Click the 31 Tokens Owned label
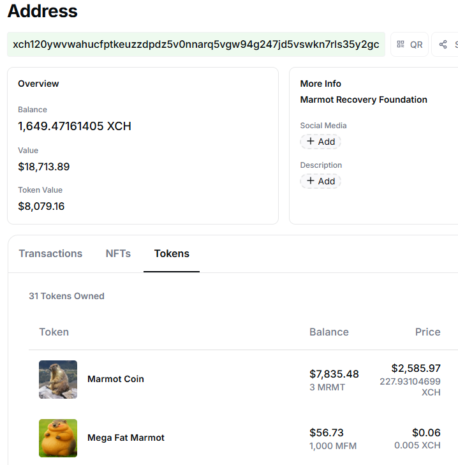Screen dimensions: 458x465 66,296
